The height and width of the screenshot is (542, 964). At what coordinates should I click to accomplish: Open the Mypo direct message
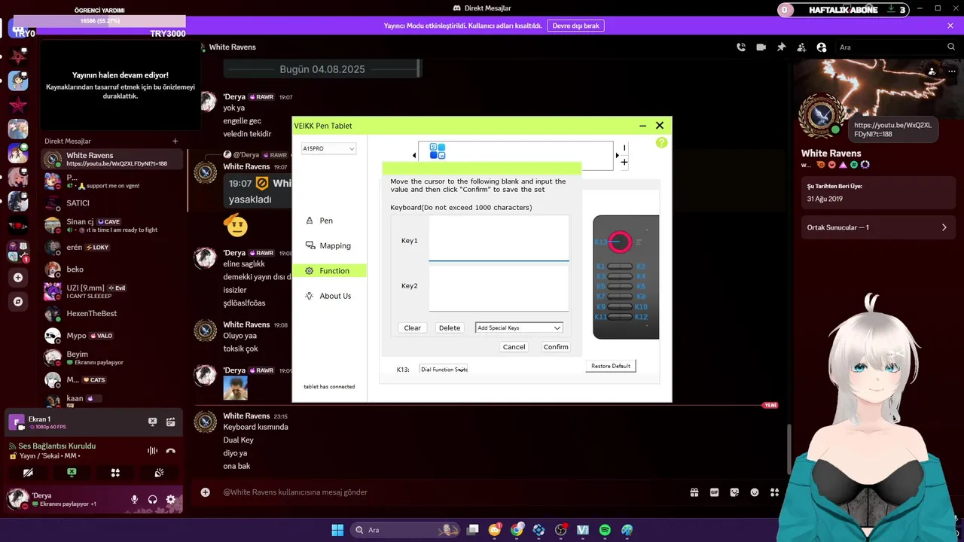pos(113,336)
